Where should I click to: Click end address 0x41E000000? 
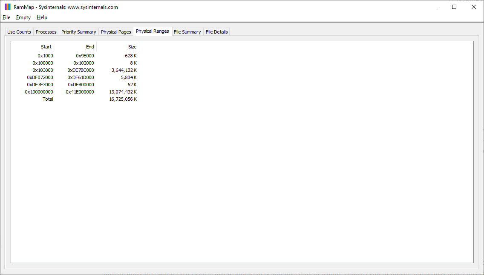[x=80, y=92]
